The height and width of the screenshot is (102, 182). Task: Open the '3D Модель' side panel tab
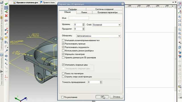coord(2,8)
